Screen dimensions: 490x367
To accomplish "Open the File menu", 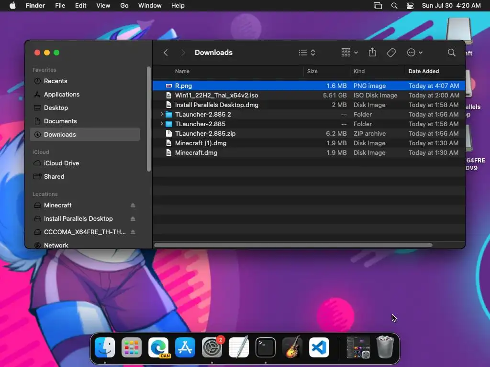I will [60, 6].
